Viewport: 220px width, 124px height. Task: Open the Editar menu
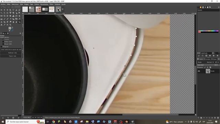pyautogui.click(x=9, y=4)
